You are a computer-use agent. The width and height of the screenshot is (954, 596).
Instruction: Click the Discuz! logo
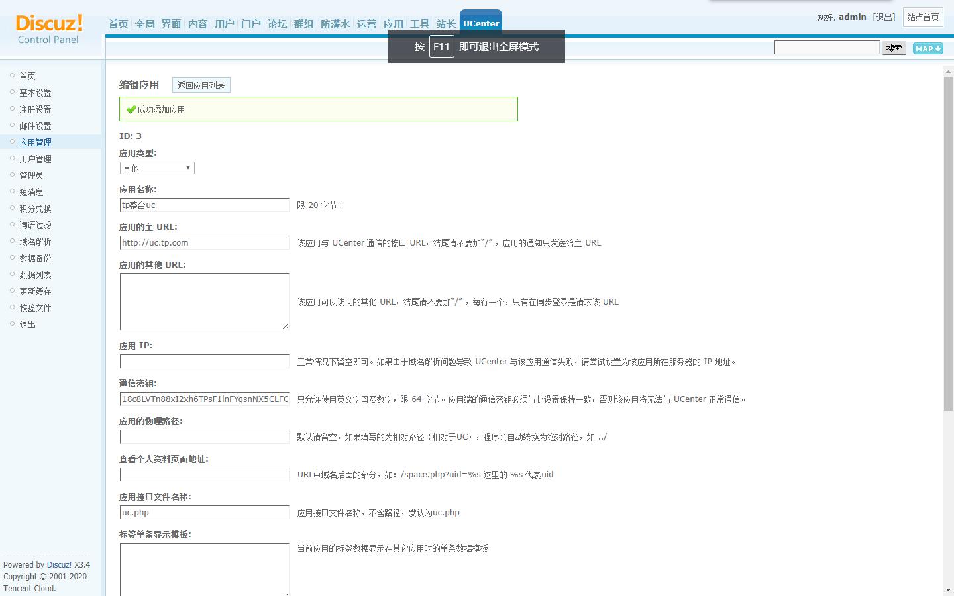coord(48,25)
